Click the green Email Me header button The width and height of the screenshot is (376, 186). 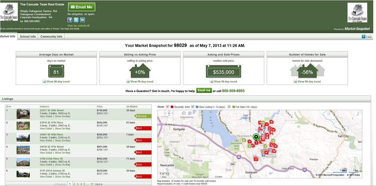(81, 7)
